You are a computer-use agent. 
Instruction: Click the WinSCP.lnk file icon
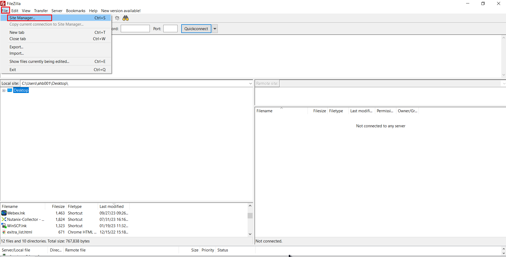[4, 226]
